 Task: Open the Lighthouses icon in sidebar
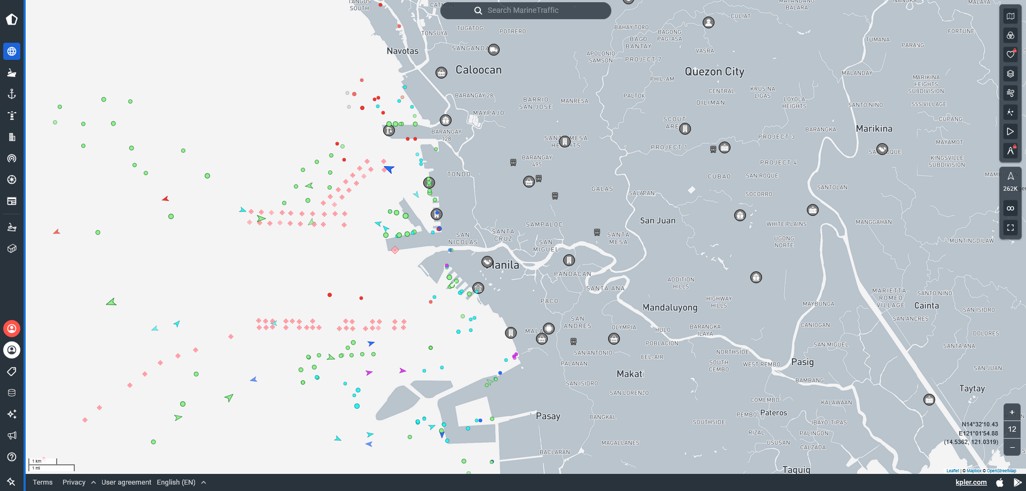12,115
